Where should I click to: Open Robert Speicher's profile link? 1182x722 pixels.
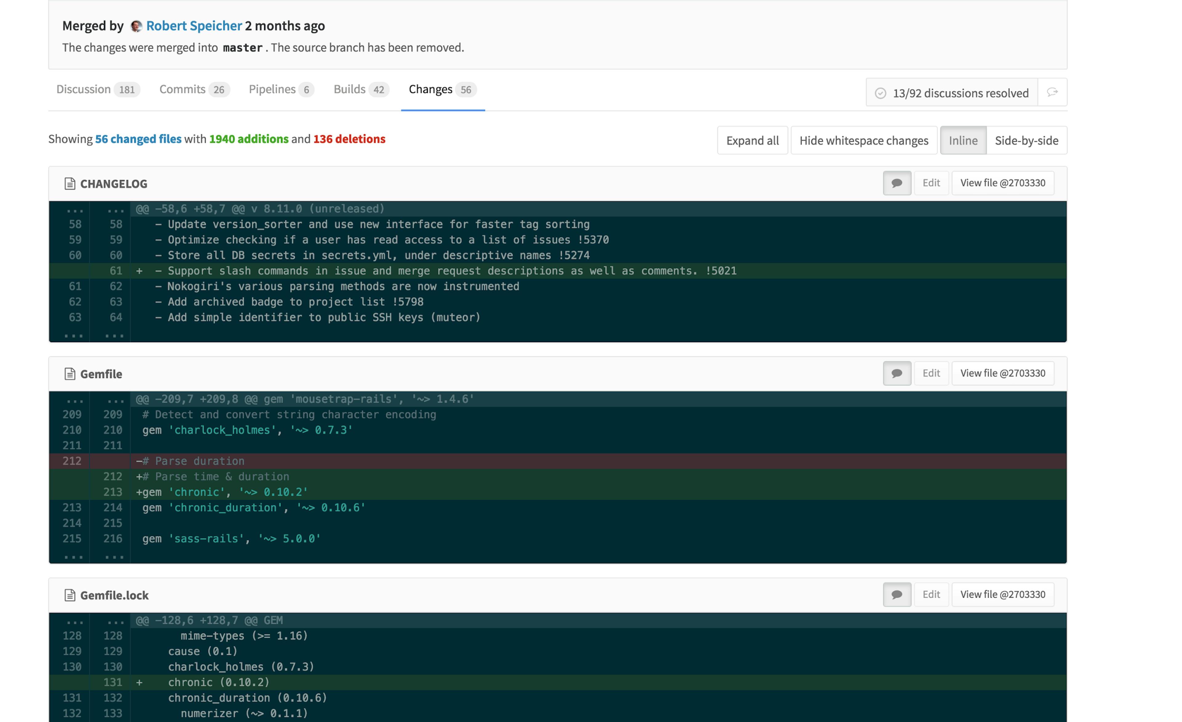[194, 26]
